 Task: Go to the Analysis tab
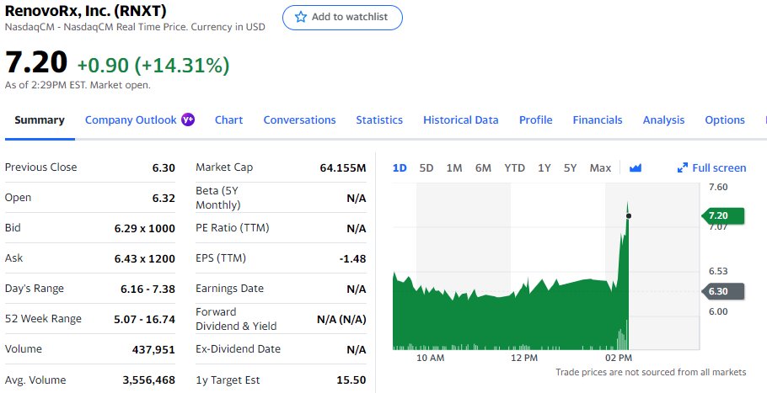[x=664, y=120]
